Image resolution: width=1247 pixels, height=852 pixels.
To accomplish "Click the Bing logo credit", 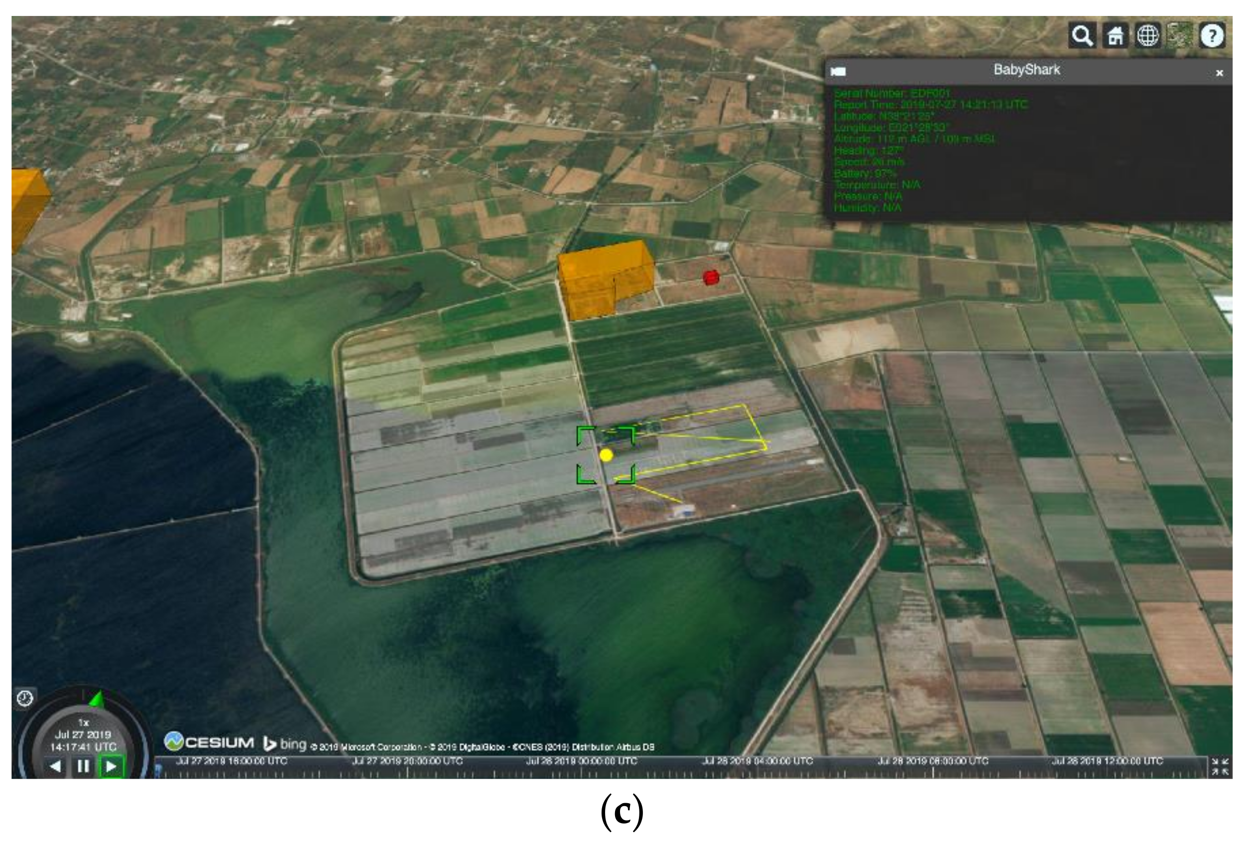I will [285, 744].
